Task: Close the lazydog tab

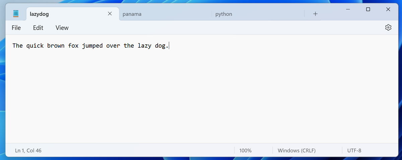Action: [x=110, y=14]
